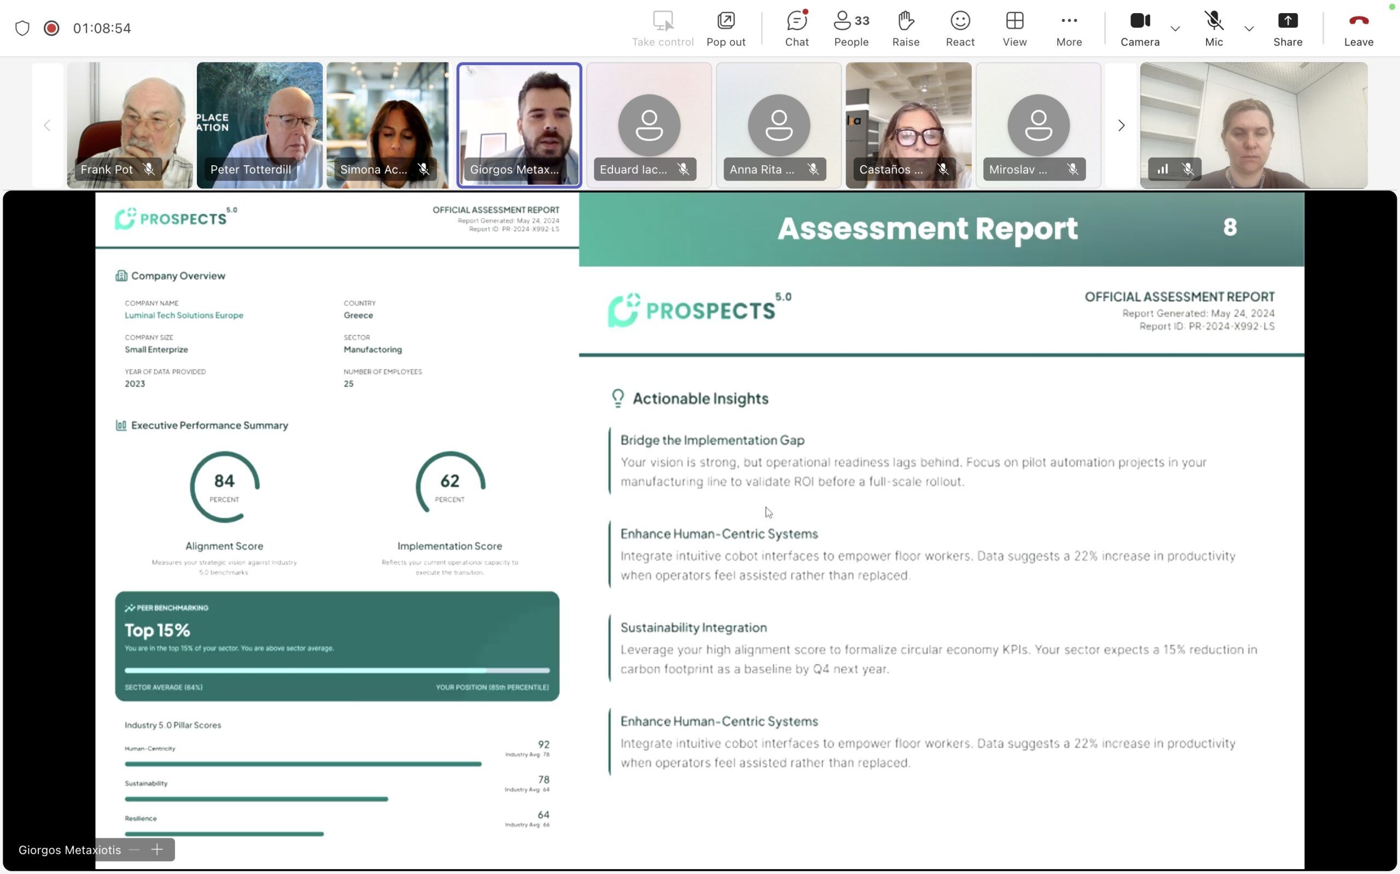Click the Giorgos Metaxiotis presenter label
Viewport: 1400px width, 874px height.
click(x=69, y=850)
